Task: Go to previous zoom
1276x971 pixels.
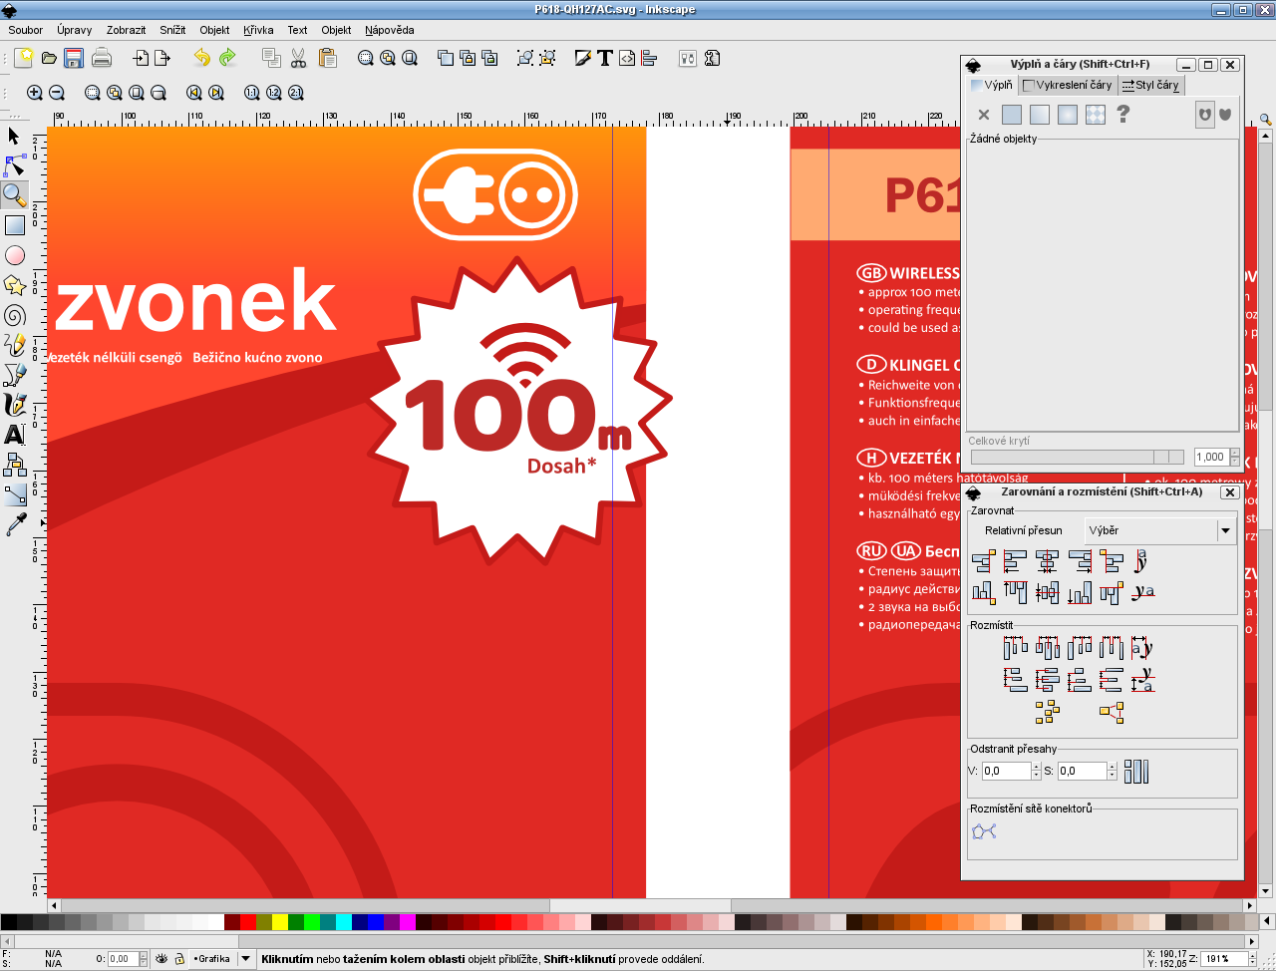Action: point(194,93)
